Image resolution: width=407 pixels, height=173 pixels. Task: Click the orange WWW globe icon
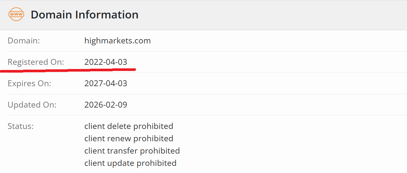click(16, 15)
